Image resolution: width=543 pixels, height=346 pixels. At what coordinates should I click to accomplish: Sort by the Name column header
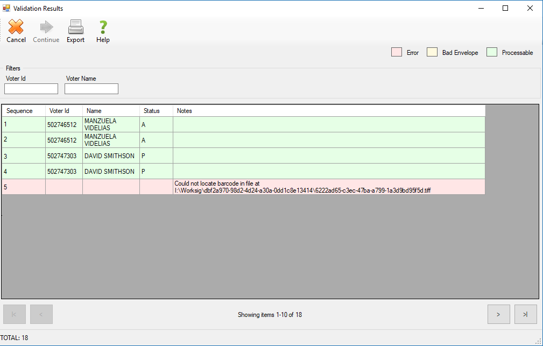click(111, 111)
